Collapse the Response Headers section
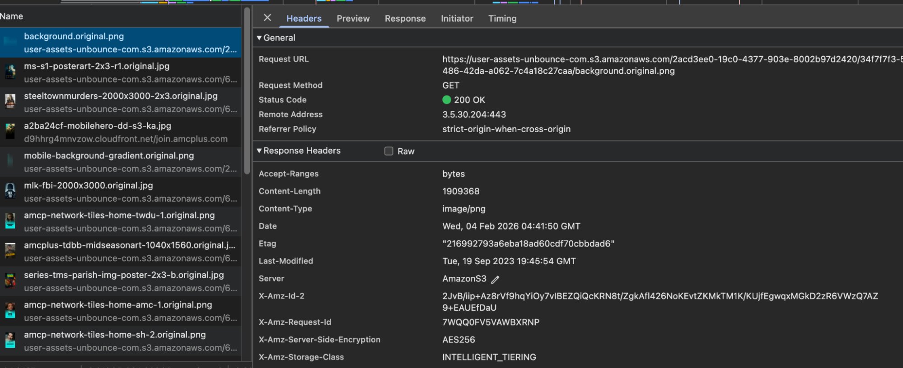This screenshot has width=903, height=368. pos(259,151)
